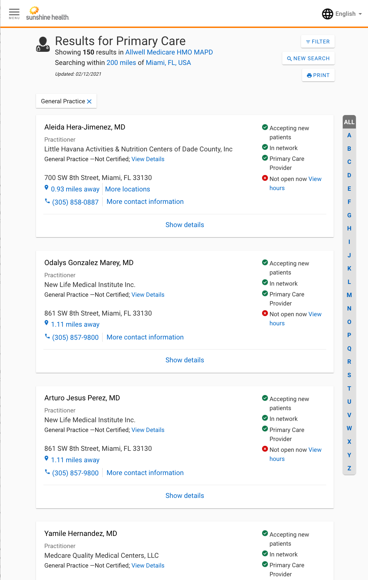Filter providers by letter P
The width and height of the screenshot is (368, 580).
click(349, 335)
